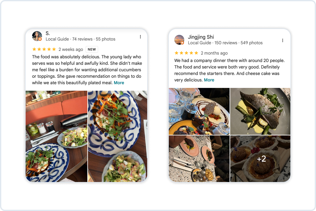Click five-star rating on Jingjing Shi's review
Image resolution: width=316 pixels, height=211 pixels.
click(x=186, y=53)
